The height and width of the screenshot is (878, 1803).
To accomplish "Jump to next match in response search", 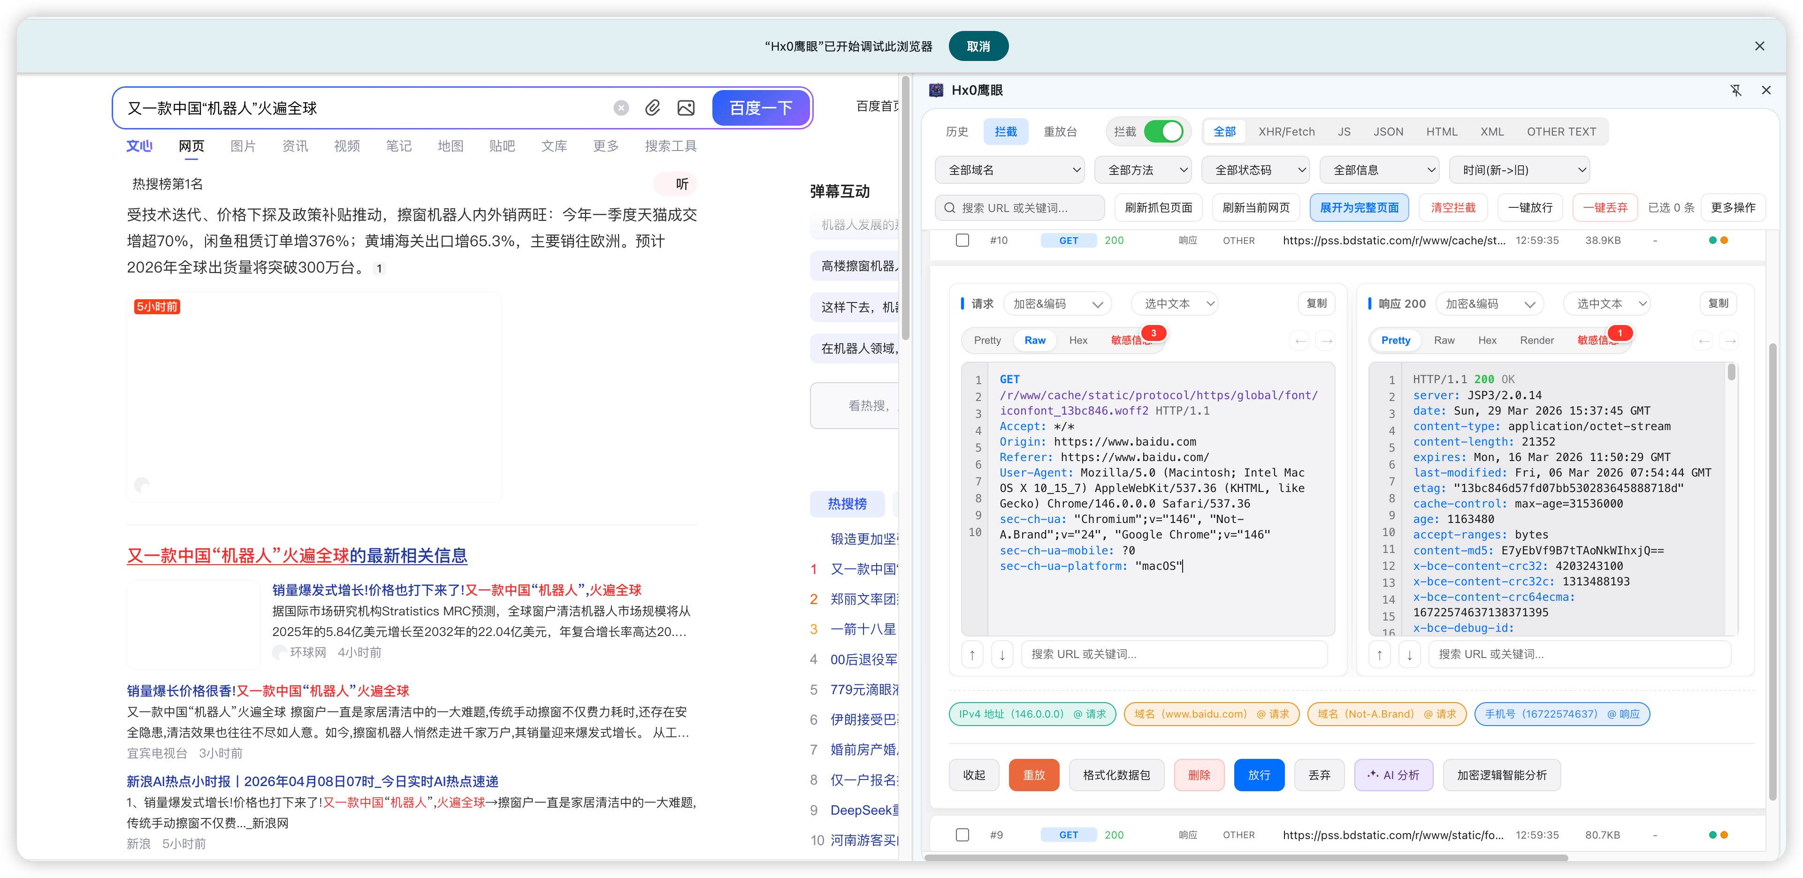I will (1410, 655).
